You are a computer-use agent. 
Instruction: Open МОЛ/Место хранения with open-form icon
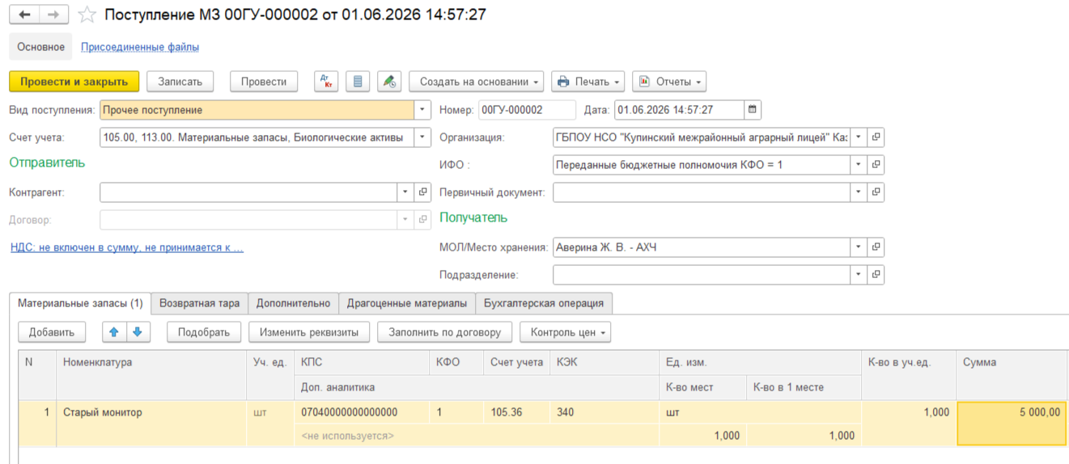876,247
